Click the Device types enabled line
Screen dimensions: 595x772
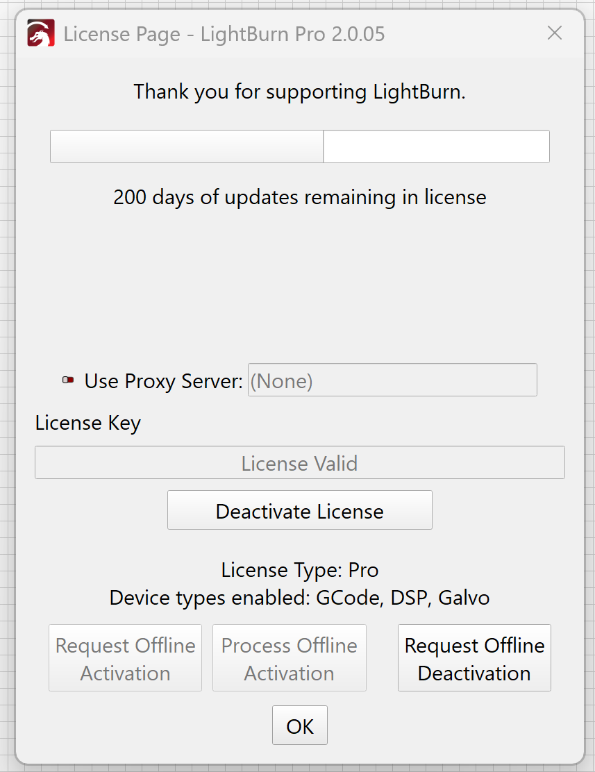(299, 598)
